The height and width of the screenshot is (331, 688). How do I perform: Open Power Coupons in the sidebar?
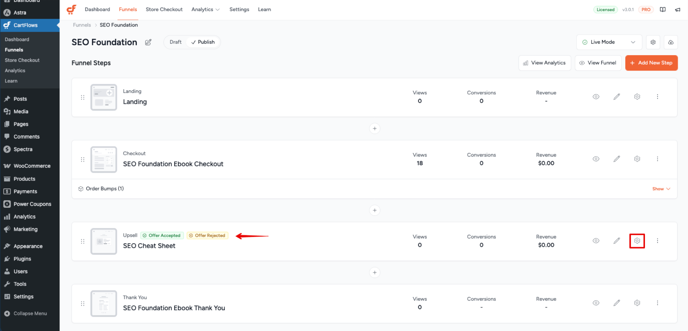tap(30, 204)
